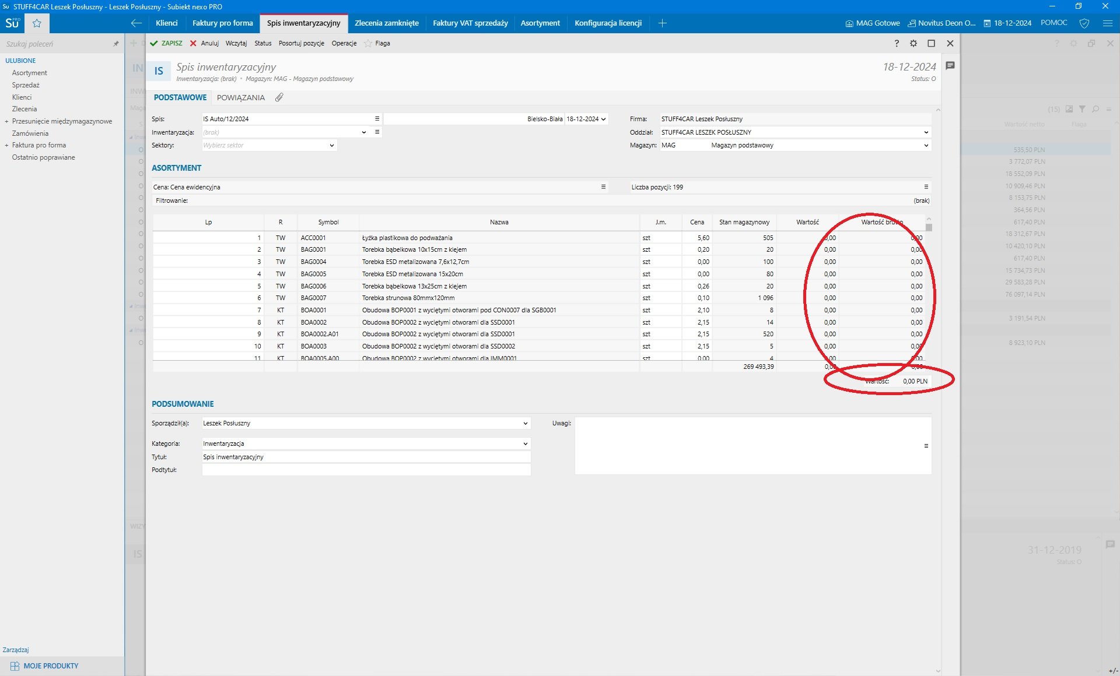This screenshot has width=1120, height=676.
Task: Click the back arrow navigation icon
Action: pyautogui.click(x=136, y=23)
